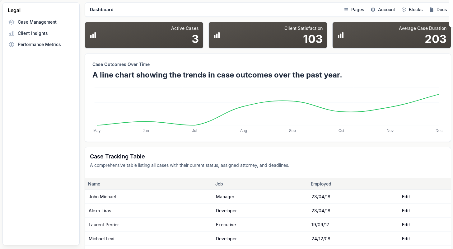
Task: Click the Pages hamburger menu icon
Action: tap(346, 10)
